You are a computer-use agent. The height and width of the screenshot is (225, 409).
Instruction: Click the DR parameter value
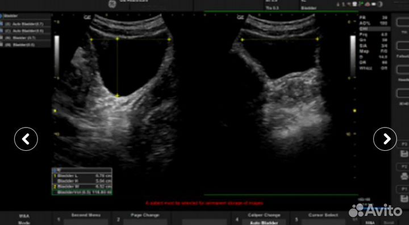click(385, 63)
